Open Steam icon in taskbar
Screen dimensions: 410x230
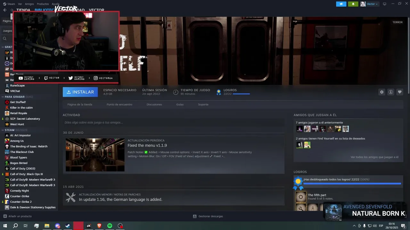point(68,226)
